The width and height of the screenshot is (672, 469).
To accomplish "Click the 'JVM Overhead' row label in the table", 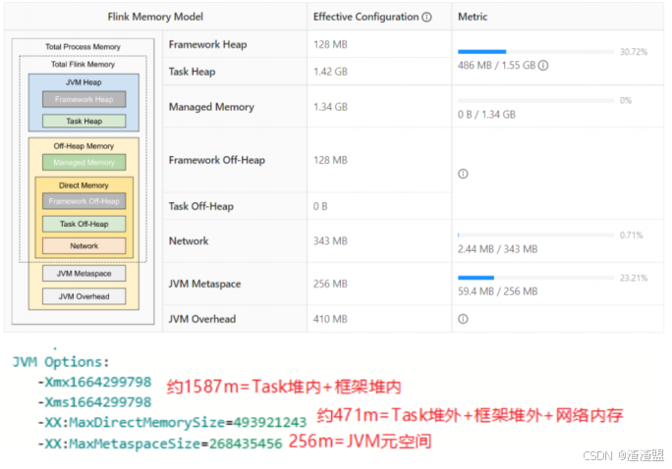I will click(201, 319).
